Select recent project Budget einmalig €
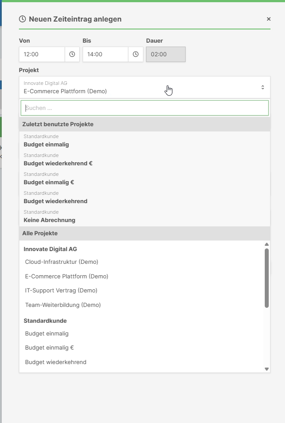The image size is (285, 423). [48, 182]
